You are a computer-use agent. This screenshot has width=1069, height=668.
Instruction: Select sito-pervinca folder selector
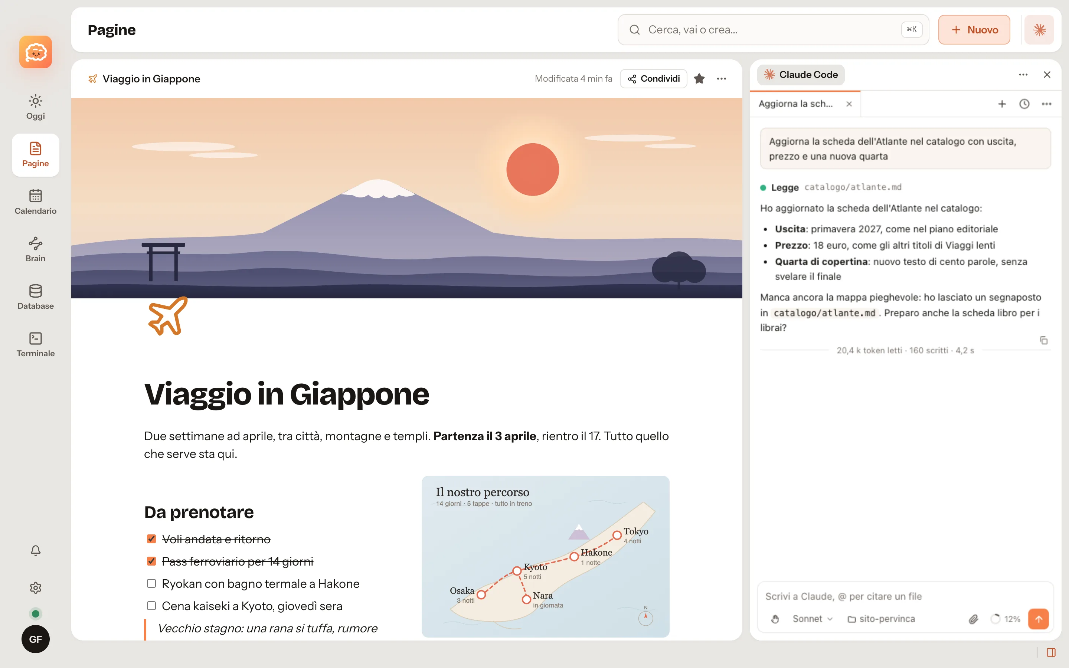pos(881,619)
